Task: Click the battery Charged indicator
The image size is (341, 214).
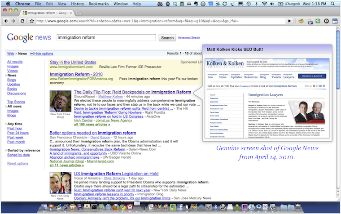Action: click(x=289, y=4)
